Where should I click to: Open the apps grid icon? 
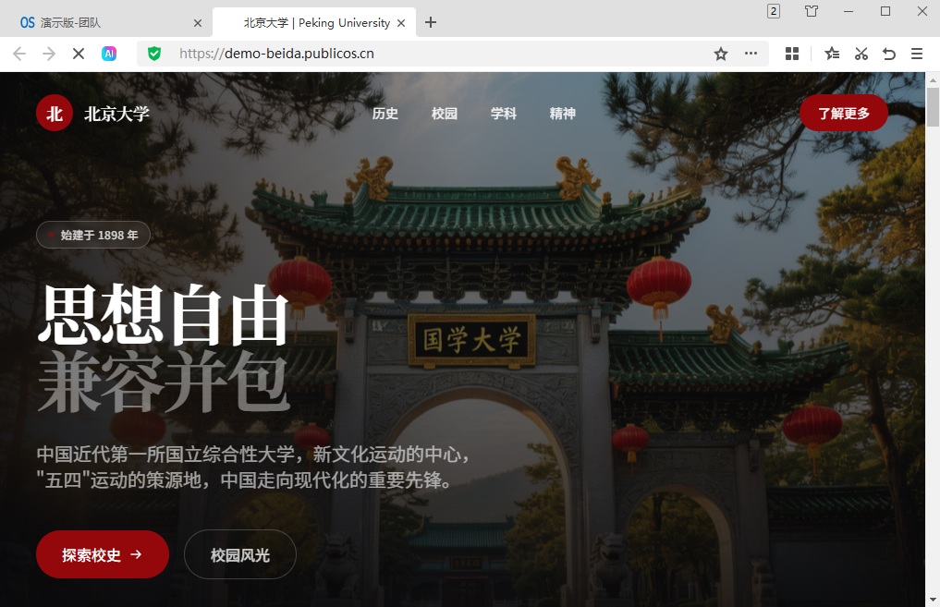coord(792,54)
